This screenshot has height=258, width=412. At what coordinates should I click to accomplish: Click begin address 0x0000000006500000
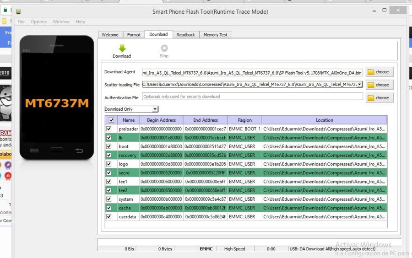161,190
